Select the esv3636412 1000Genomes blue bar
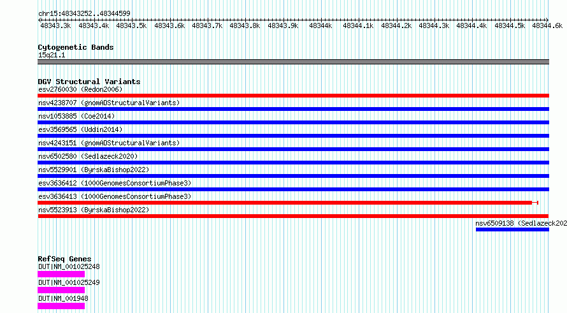567x313 pixels. [x=293, y=189]
